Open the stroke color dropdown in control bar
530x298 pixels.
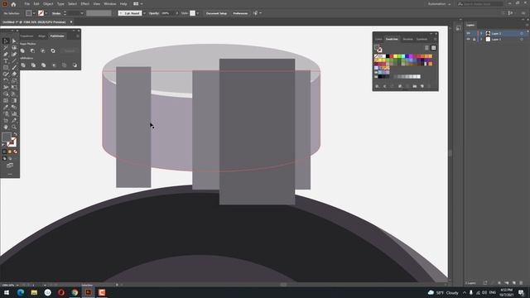pyautogui.click(x=46, y=13)
